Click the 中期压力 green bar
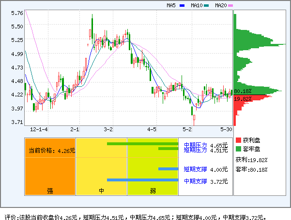 (142, 144)
